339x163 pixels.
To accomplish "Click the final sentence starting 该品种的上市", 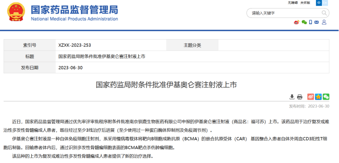I will click(x=83, y=156).
